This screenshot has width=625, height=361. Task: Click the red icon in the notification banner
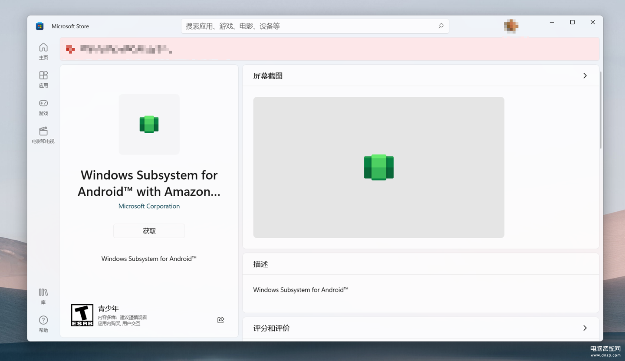(x=70, y=49)
